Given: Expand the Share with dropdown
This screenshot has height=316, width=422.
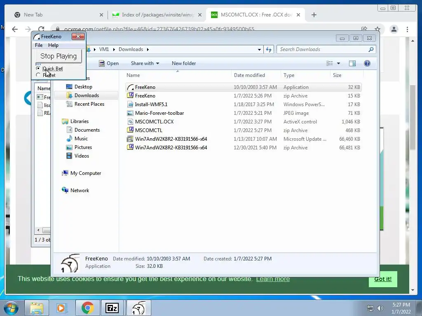Looking at the screenshot, I should pos(145,63).
